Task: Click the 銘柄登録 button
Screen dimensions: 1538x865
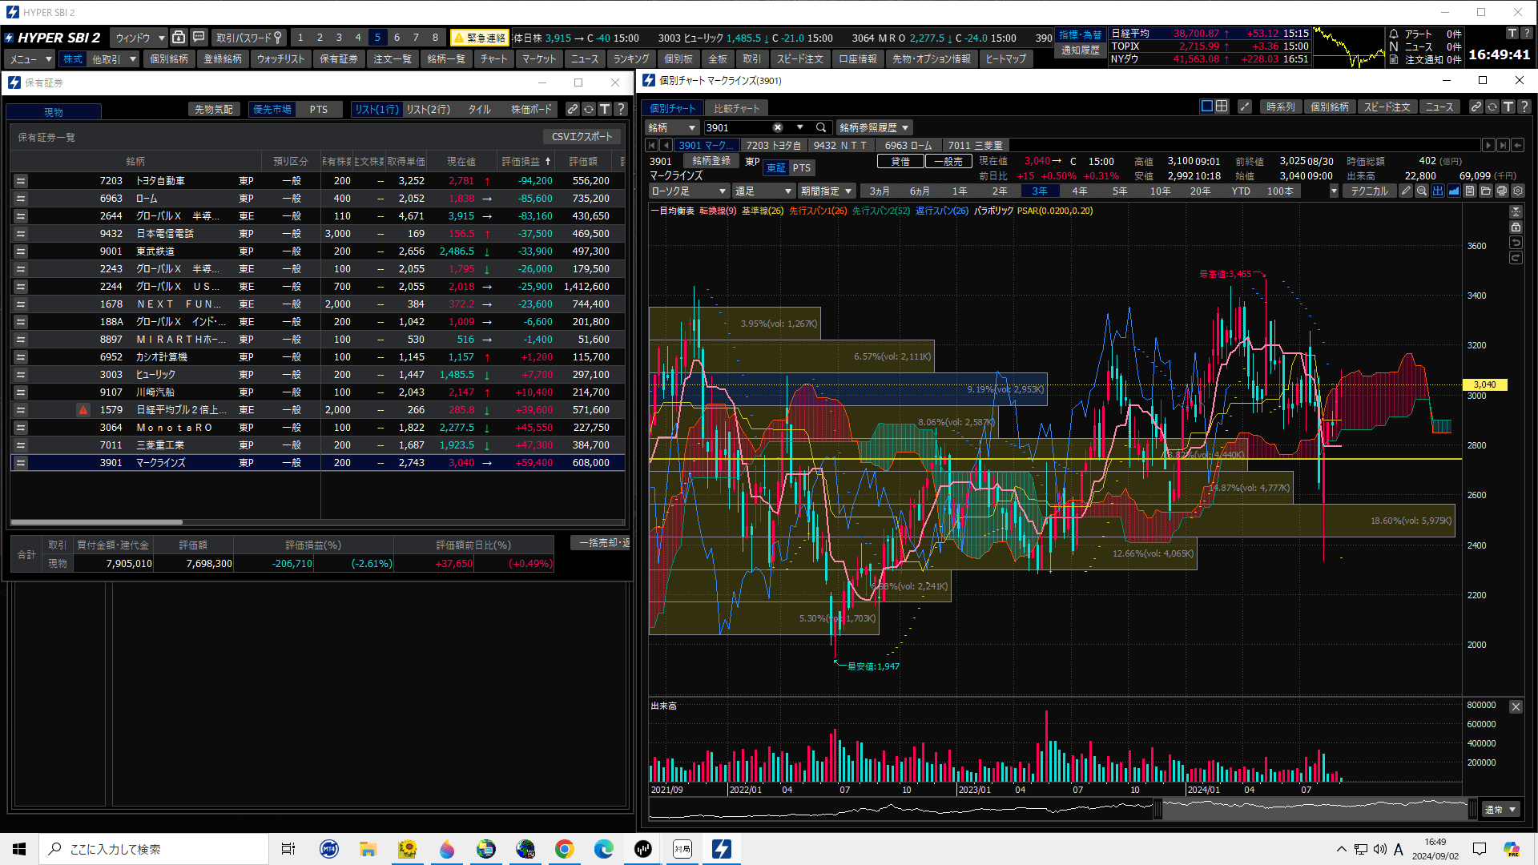Action: [711, 161]
